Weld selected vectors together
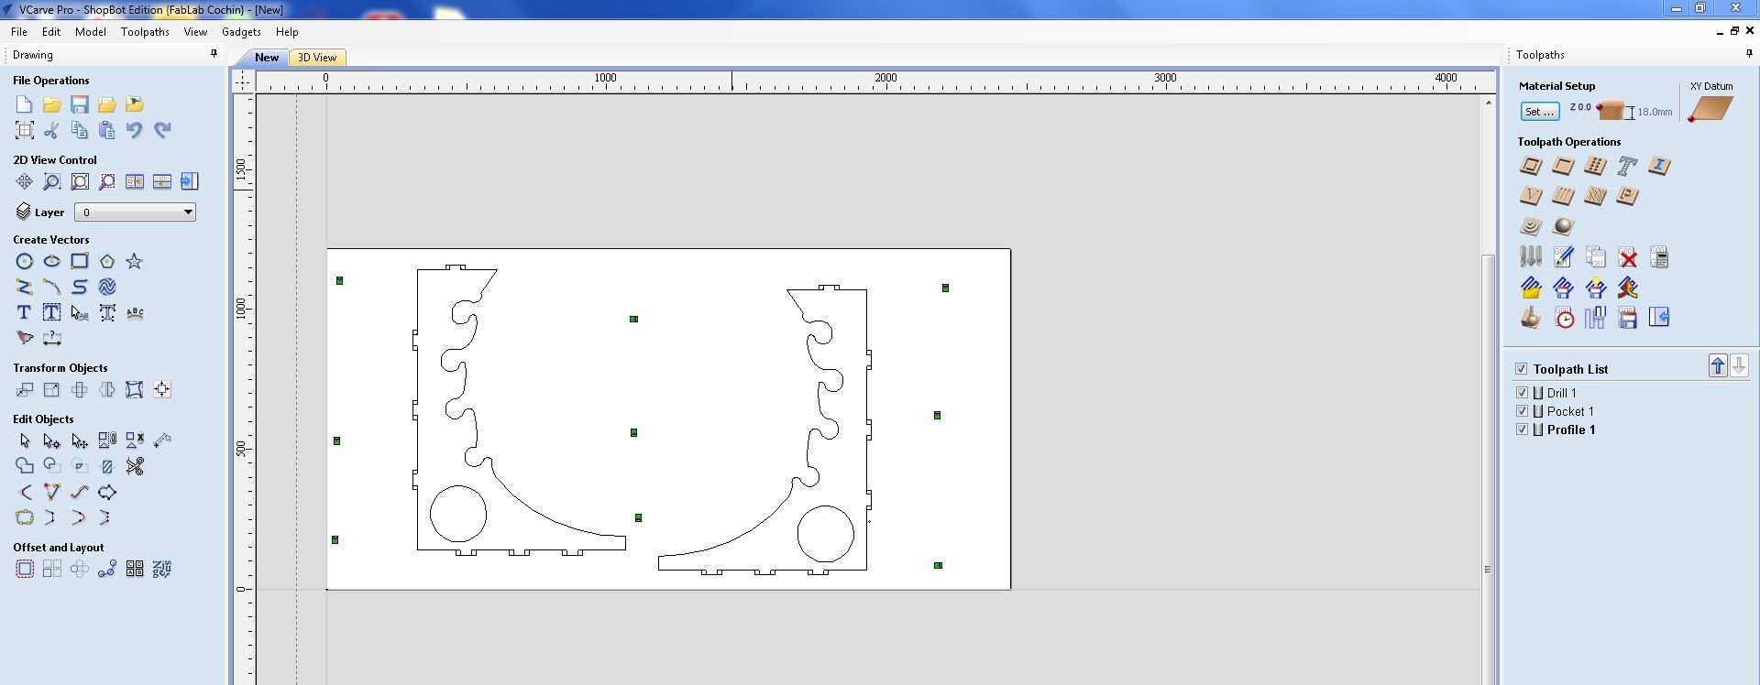1760x685 pixels. 25,467
